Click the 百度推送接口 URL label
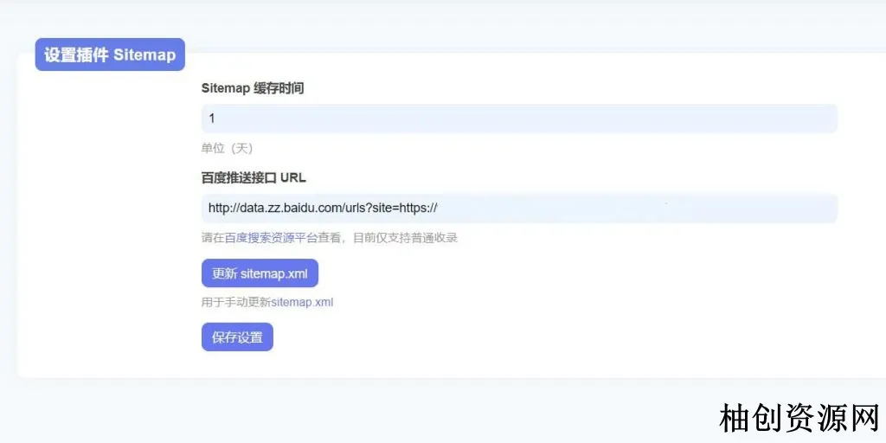Image resolution: width=886 pixels, height=443 pixels. click(x=254, y=177)
